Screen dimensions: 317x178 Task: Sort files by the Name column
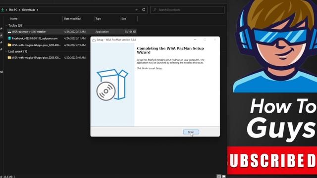(14, 19)
